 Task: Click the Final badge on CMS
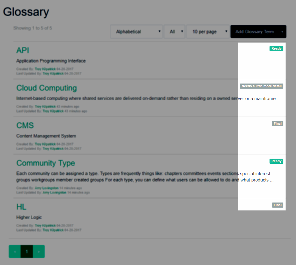[277, 123]
